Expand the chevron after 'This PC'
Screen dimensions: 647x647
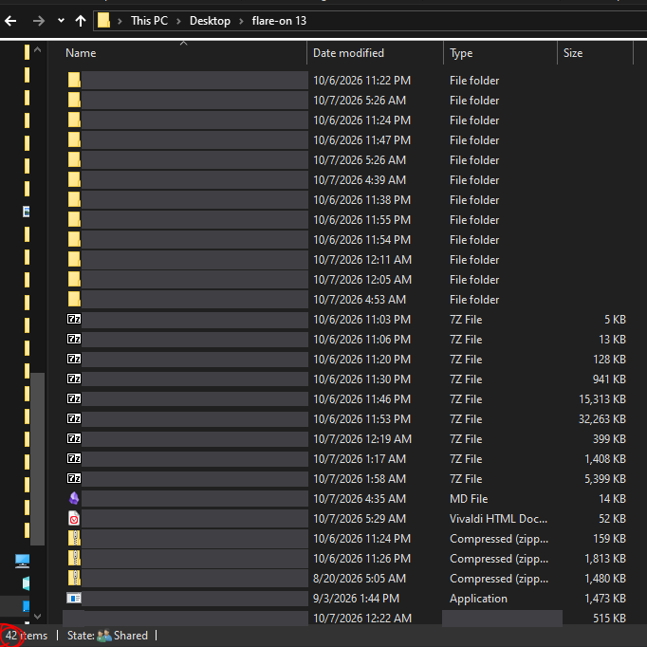click(x=178, y=21)
